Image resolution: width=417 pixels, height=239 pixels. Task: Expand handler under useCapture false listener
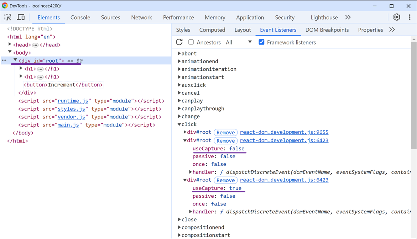point(191,172)
